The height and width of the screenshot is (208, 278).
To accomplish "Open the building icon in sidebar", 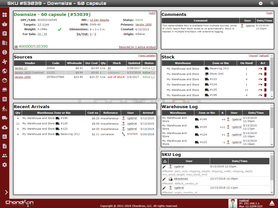I will (x=5, y=43).
